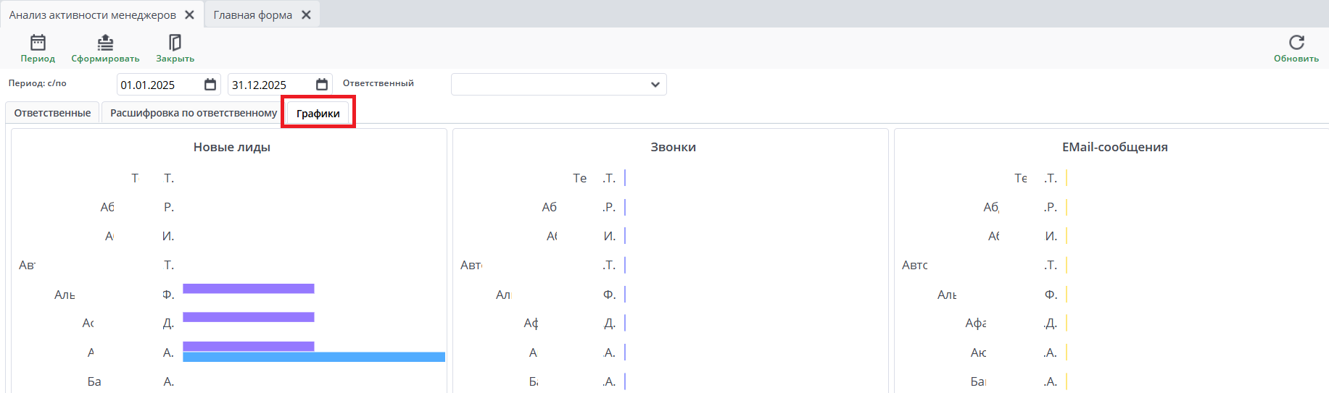Viewport: 1329px width, 393px height.
Task: Click the Обновить refresh icon
Action: click(x=1296, y=43)
